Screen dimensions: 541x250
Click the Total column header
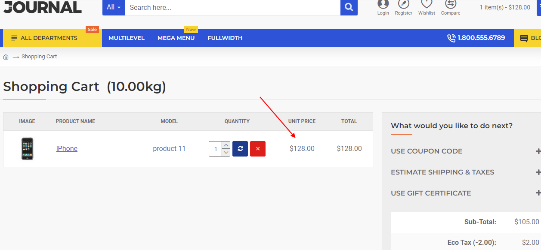pyautogui.click(x=349, y=121)
